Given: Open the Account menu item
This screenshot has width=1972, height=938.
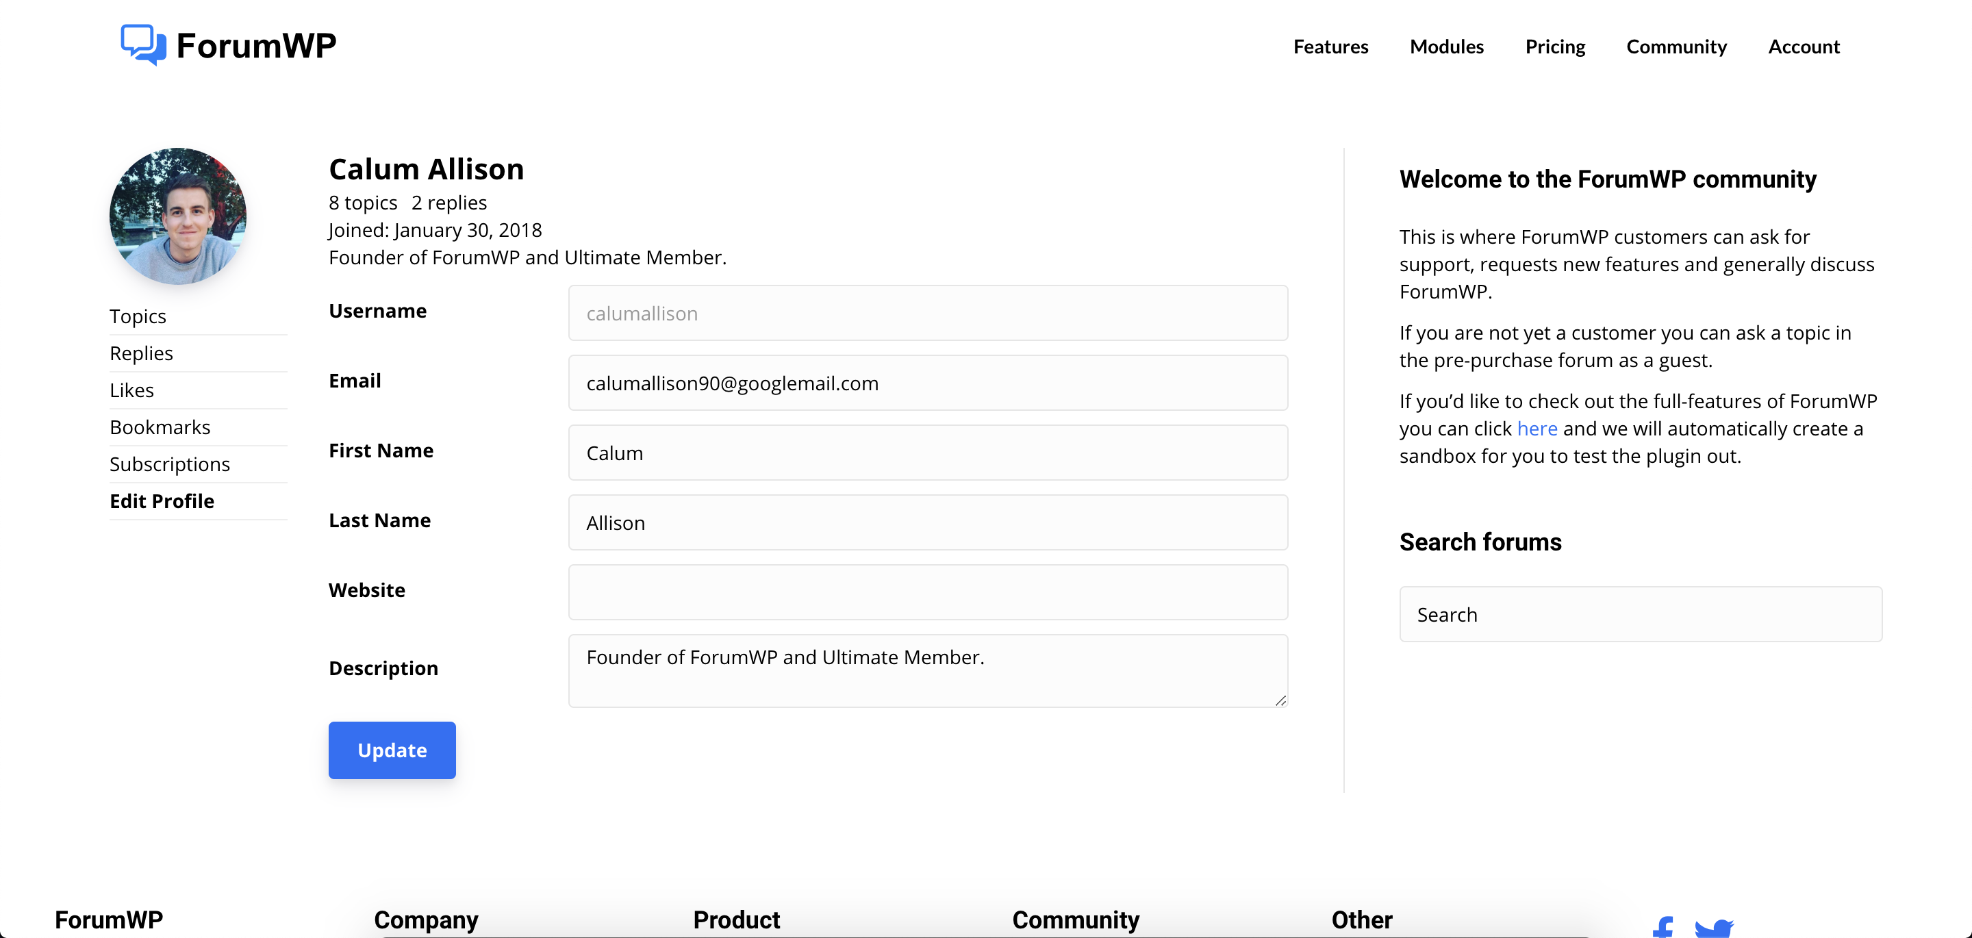Looking at the screenshot, I should coord(1803,47).
